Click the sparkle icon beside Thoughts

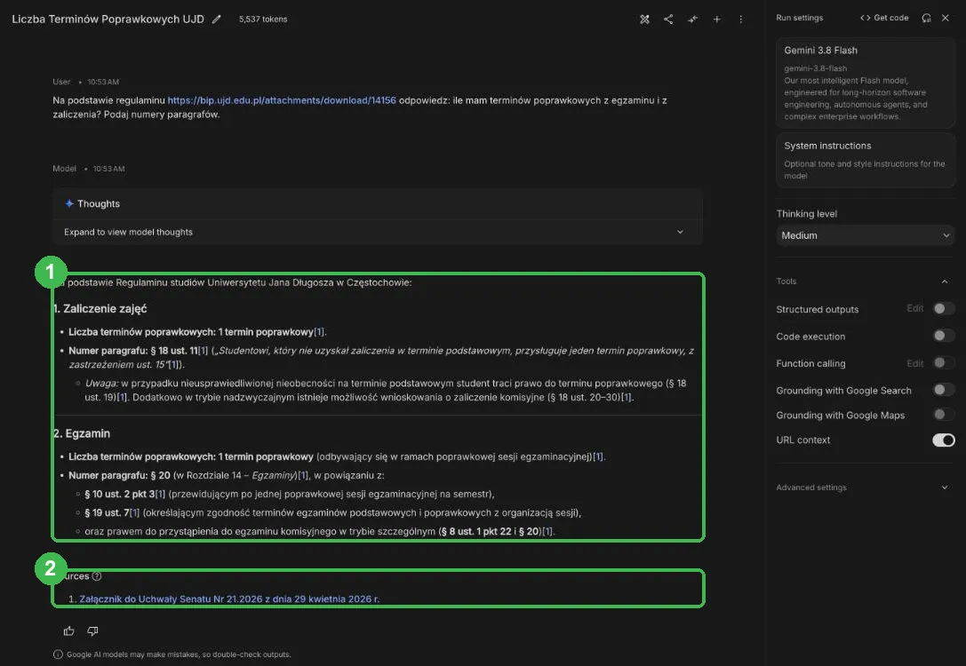tap(69, 203)
